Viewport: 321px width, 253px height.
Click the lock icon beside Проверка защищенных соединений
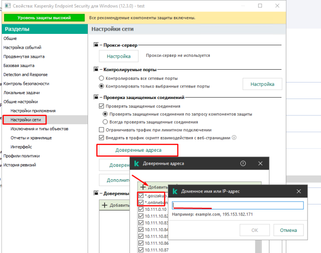(x=96, y=98)
